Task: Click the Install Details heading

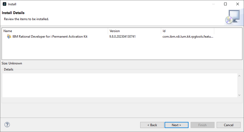Action: click(x=13, y=13)
